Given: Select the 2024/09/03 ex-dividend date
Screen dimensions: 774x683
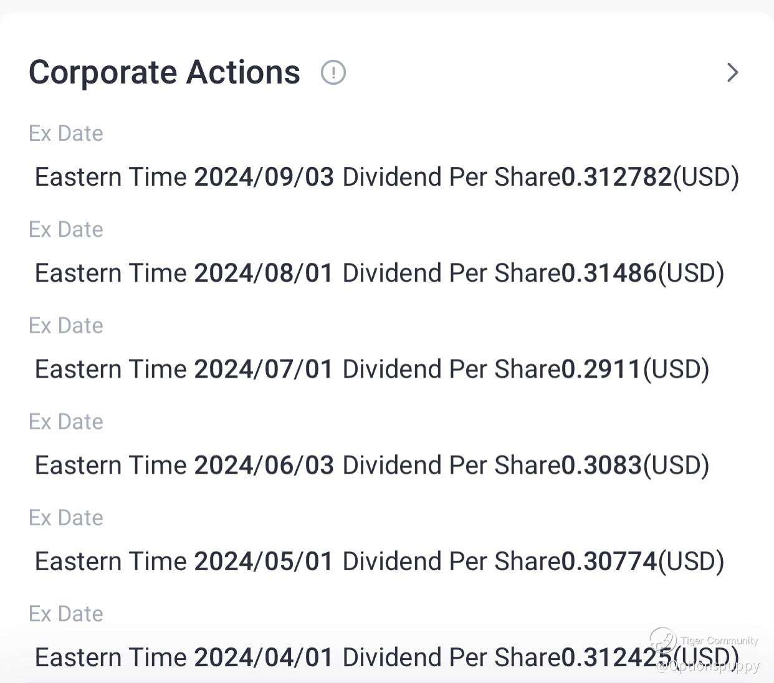Looking at the screenshot, I should click(x=264, y=177).
